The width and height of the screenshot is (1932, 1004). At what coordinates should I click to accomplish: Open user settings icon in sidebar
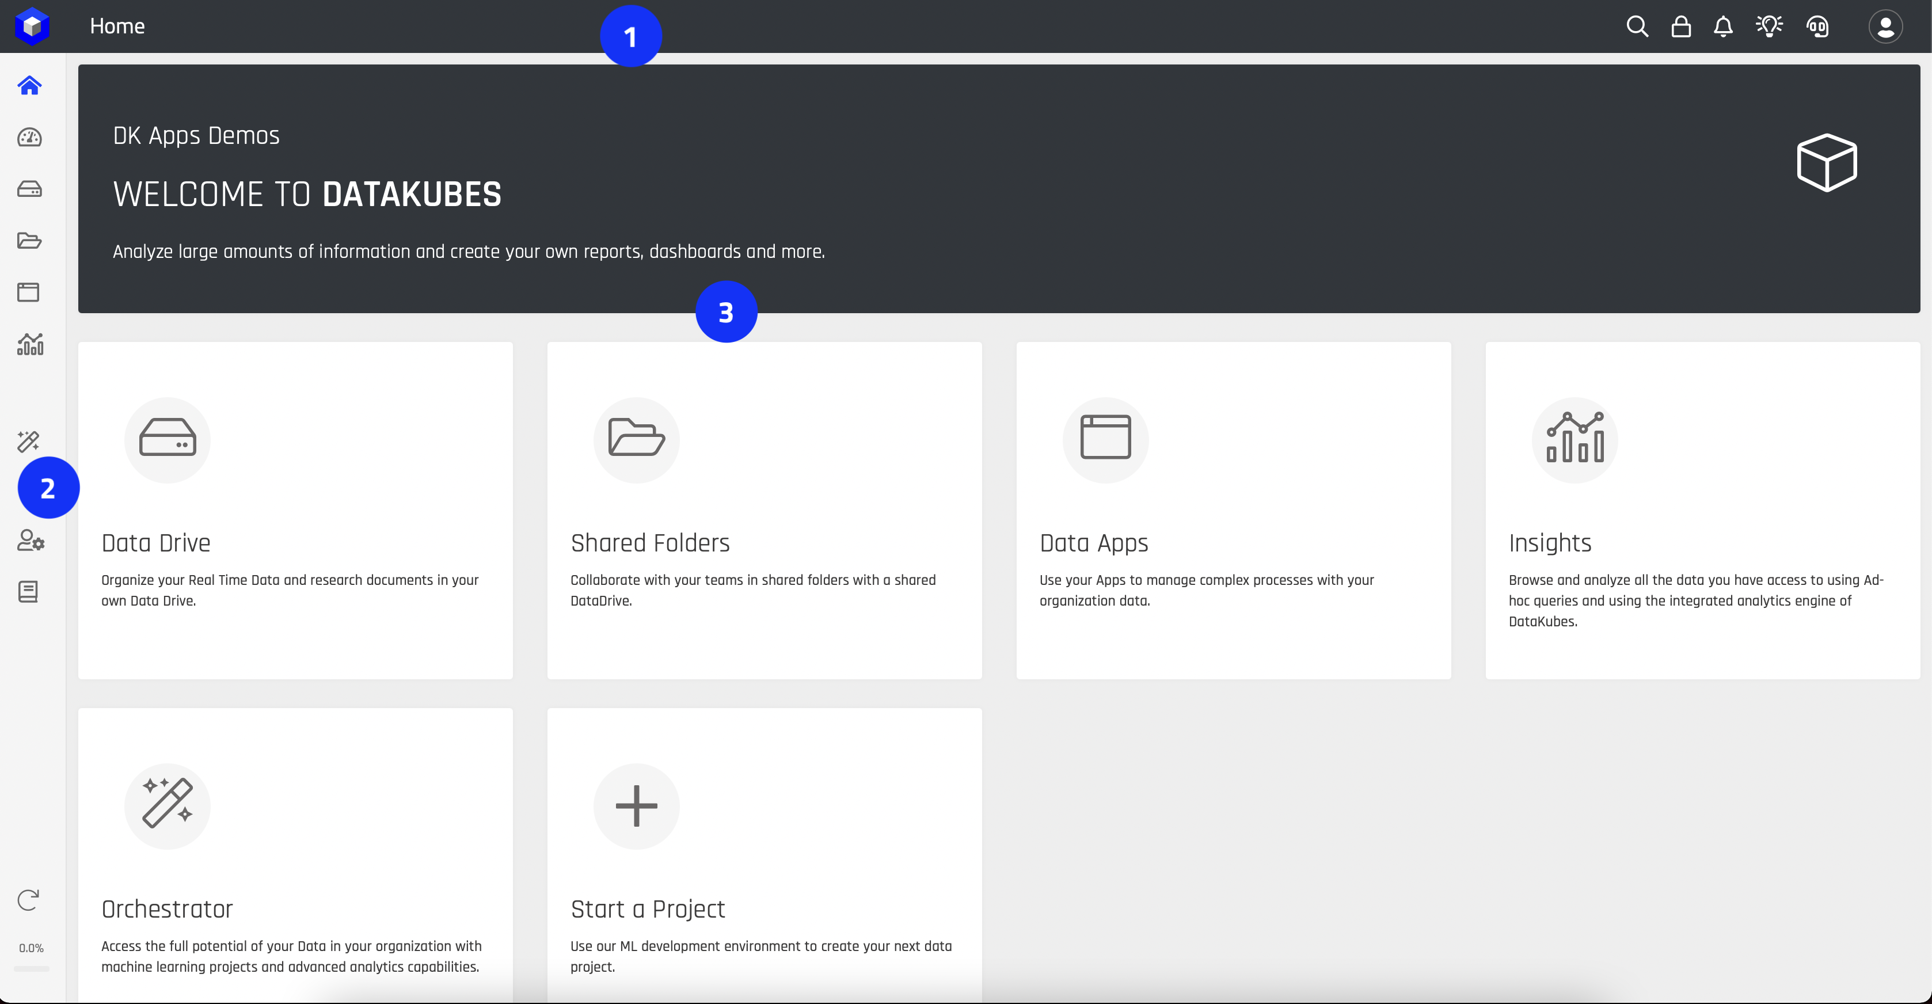[x=31, y=541]
